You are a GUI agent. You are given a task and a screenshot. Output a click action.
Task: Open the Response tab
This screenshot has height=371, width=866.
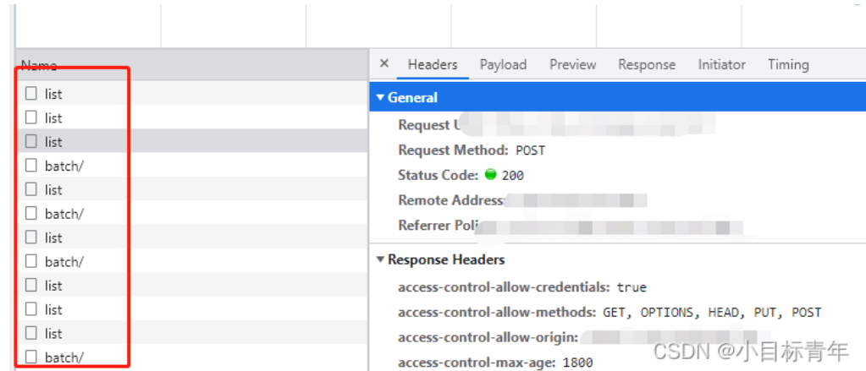point(647,64)
